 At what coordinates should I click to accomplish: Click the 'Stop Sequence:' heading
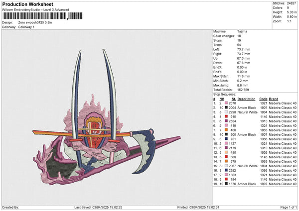(x=225, y=95)
